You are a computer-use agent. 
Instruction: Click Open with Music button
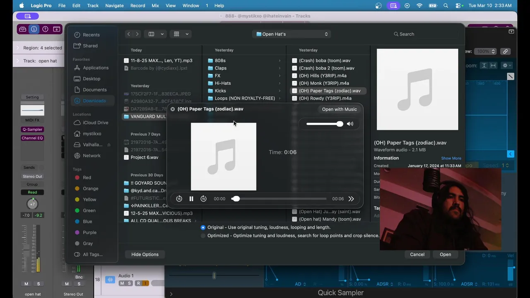[x=339, y=109]
